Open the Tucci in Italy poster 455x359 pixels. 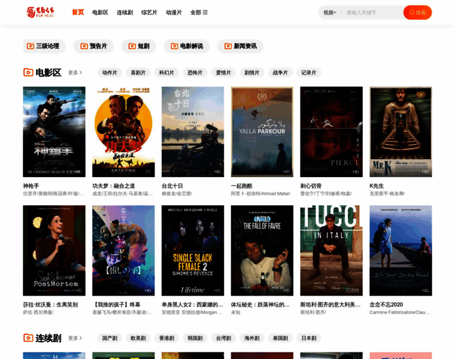coord(332,251)
